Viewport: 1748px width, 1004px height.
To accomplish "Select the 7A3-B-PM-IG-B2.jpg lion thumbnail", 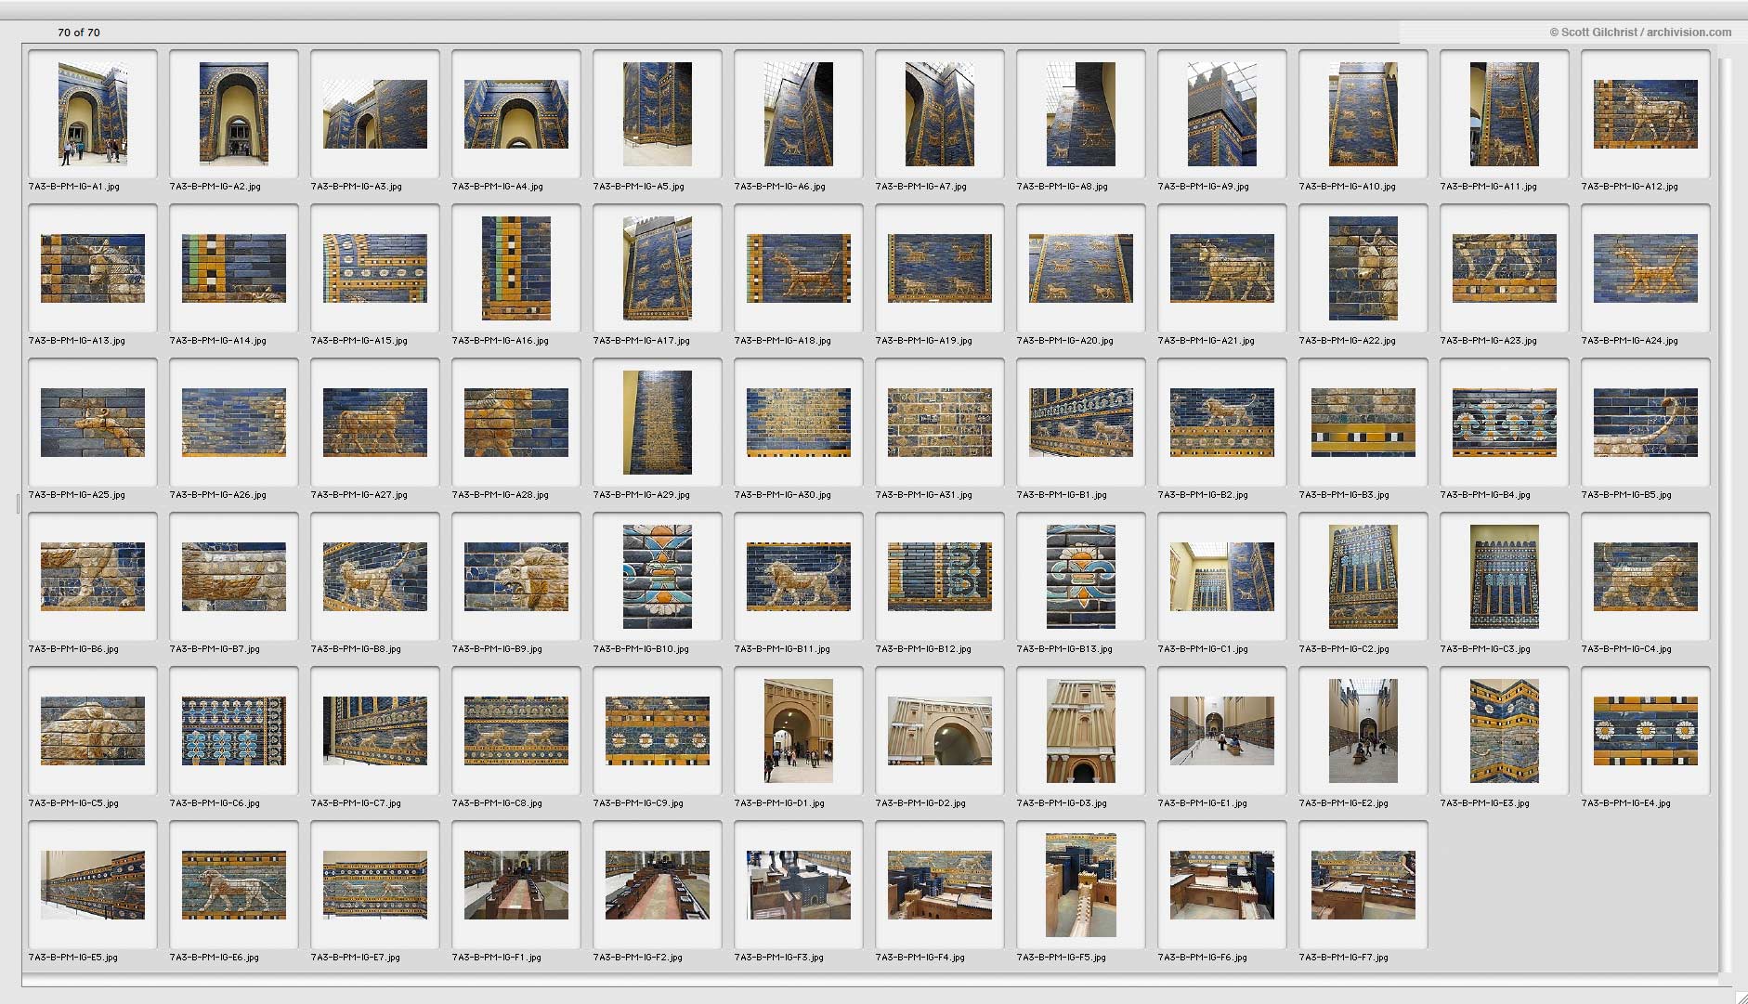I will [1222, 423].
